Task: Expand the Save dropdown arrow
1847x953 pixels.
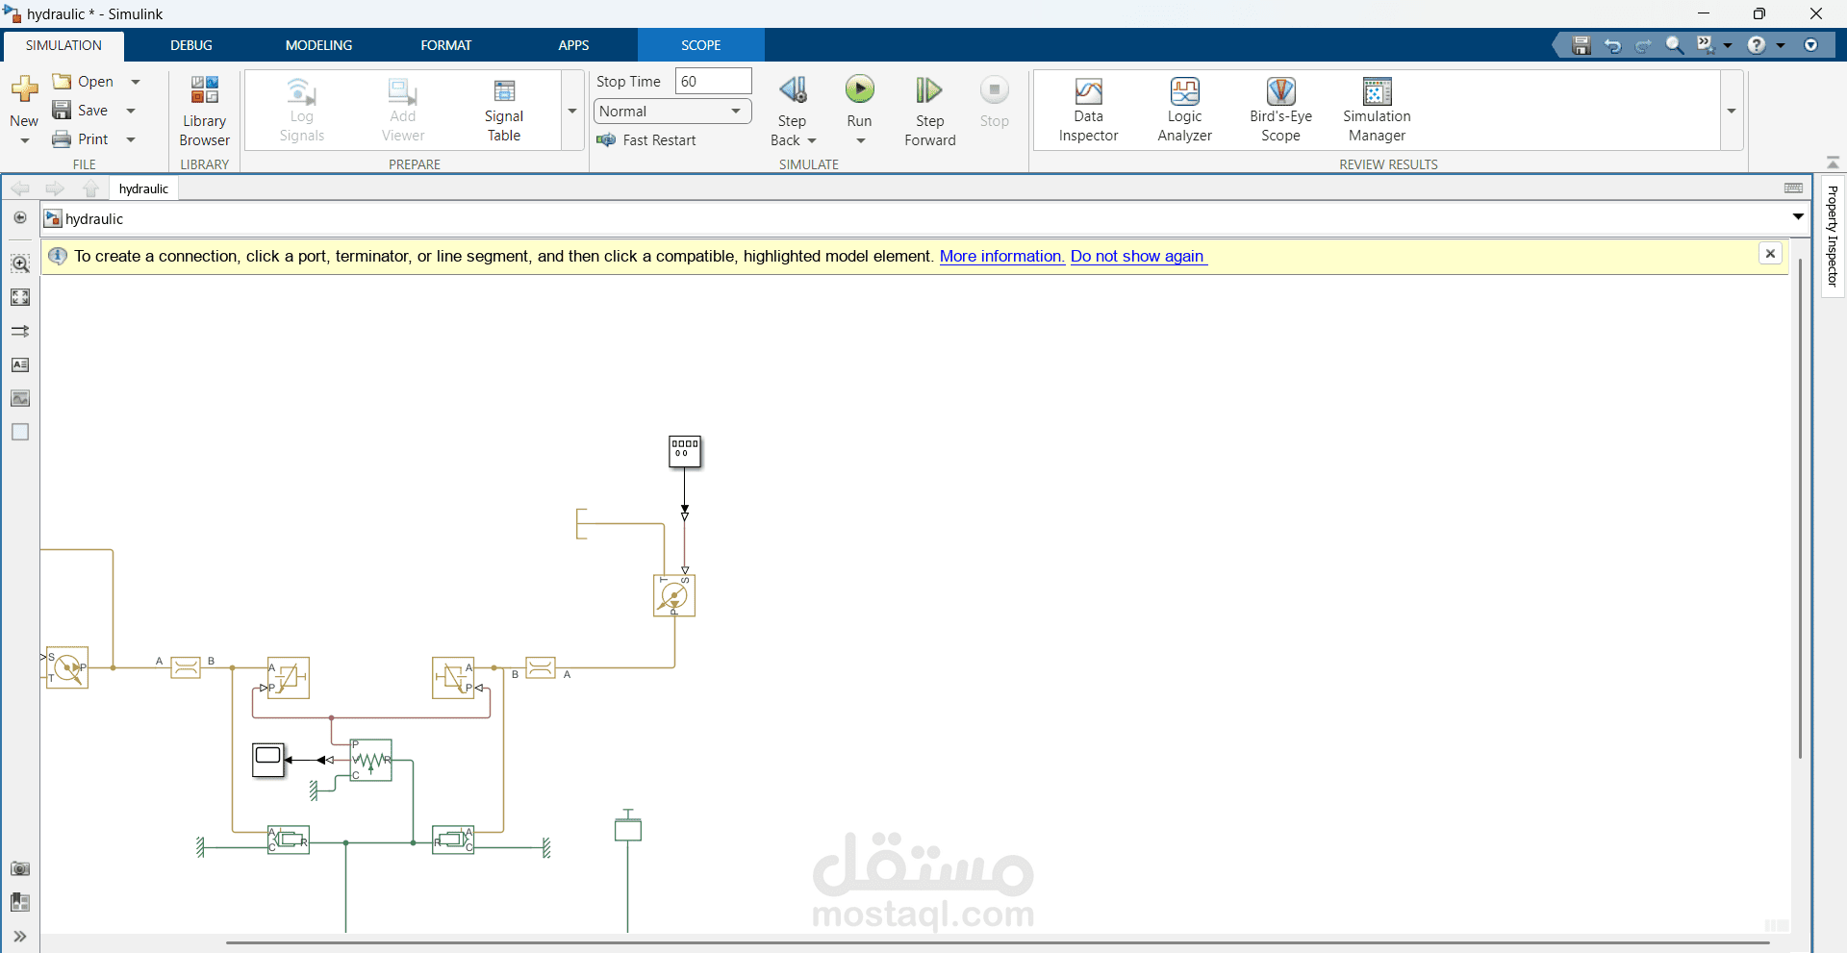Action: coord(131,111)
